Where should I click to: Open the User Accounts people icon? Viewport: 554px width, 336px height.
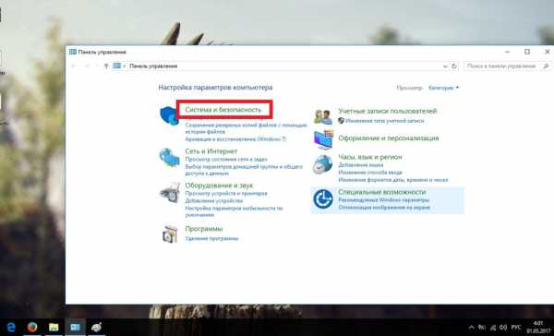click(323, 116)
